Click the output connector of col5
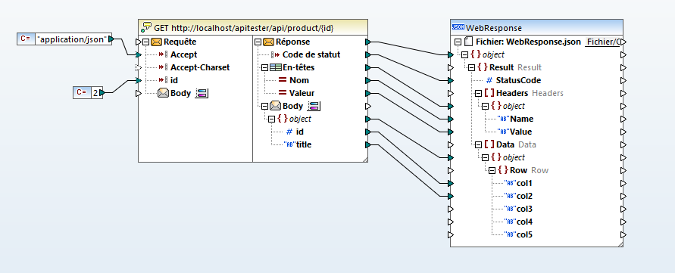This screenshot has height=273, width=675. click(x=623, y=234)
